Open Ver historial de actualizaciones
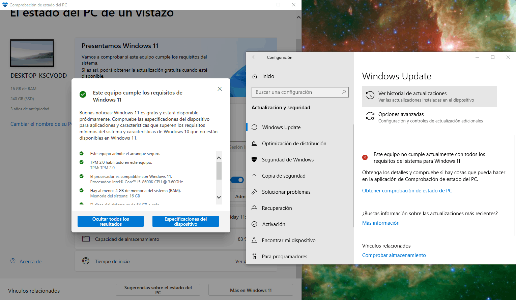 430,97
